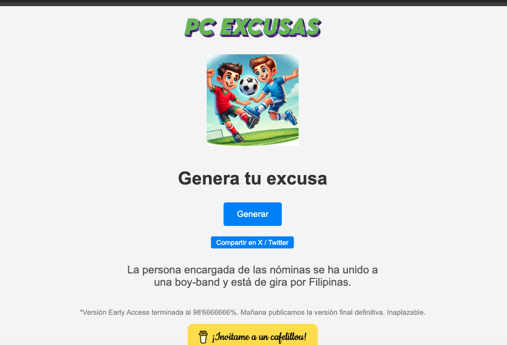Click the word Inaplazable in footnote
The height and width of the screenshot is (345, 507).
coord(406,313)
